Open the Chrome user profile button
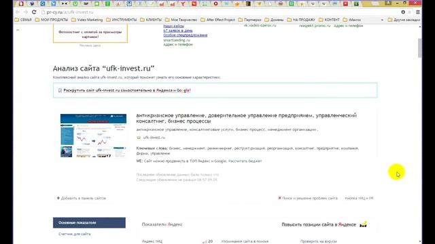 click(x=388, y=3)
